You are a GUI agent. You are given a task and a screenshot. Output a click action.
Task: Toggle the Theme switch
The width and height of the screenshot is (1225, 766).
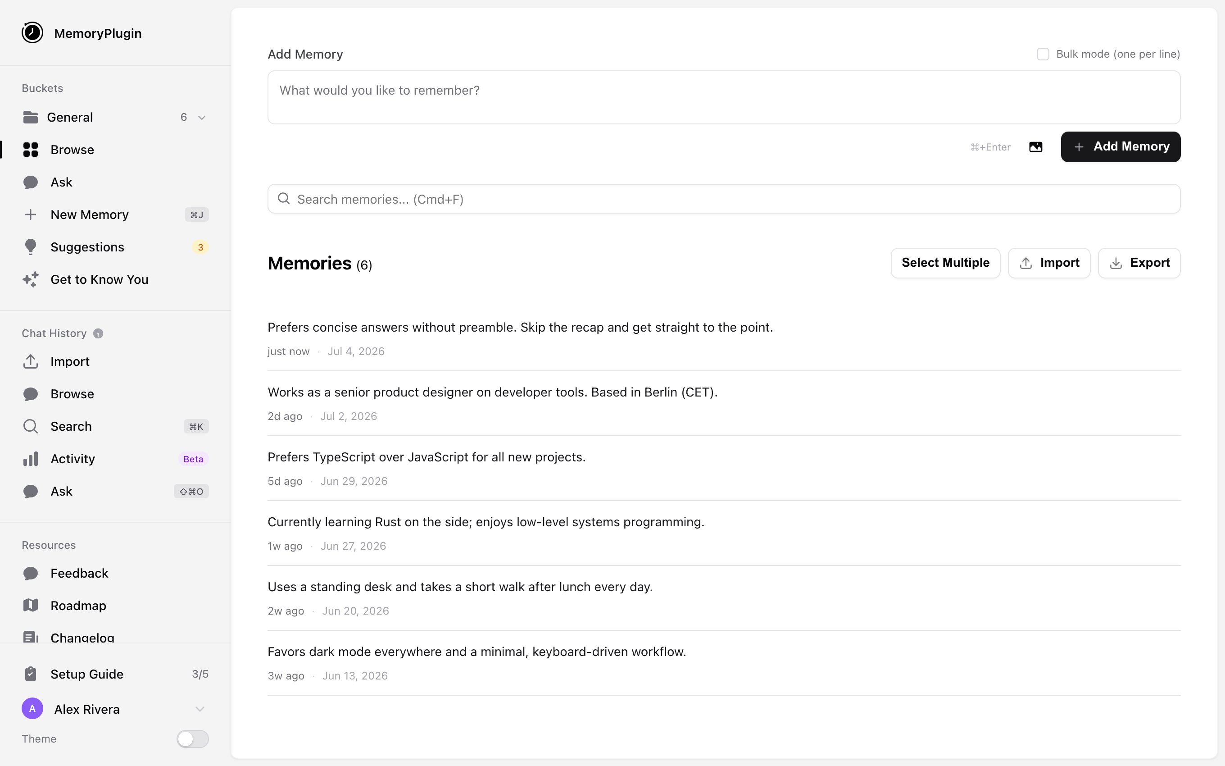192,739
